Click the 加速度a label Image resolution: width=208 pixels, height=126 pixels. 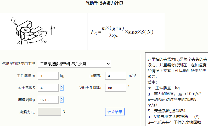(x=96, y=76)
